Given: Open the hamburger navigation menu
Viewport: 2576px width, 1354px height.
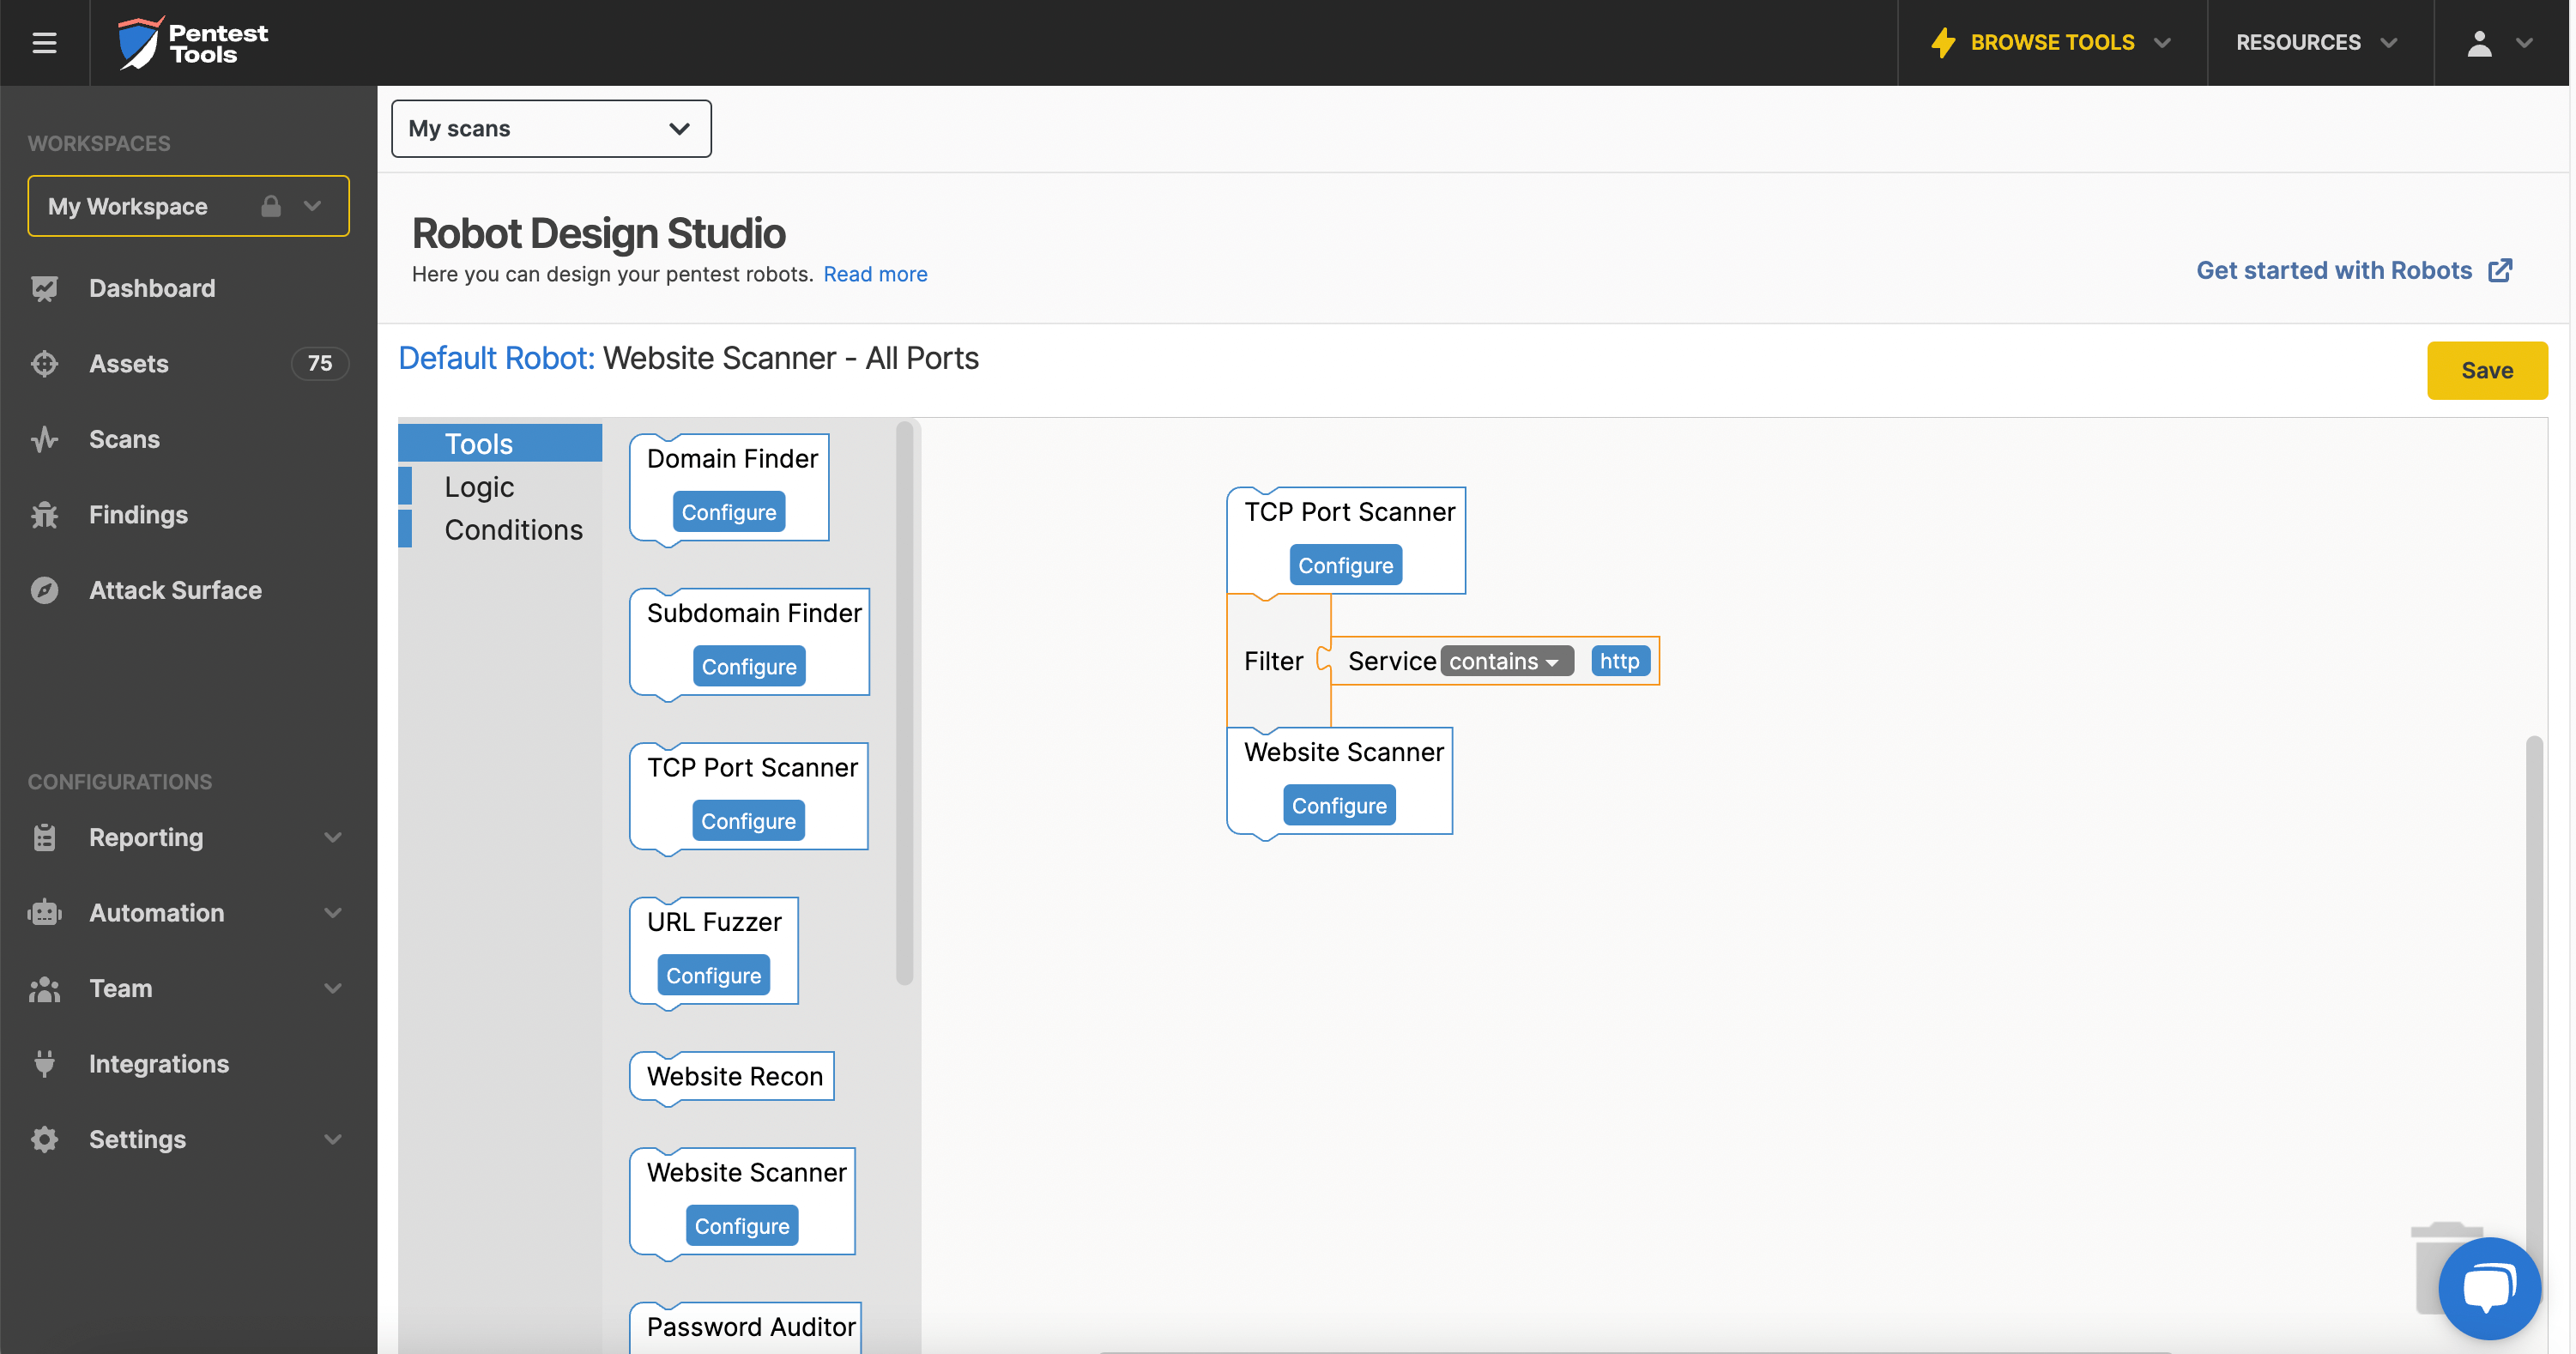Looking at the screenshot, I should [44, 42].
